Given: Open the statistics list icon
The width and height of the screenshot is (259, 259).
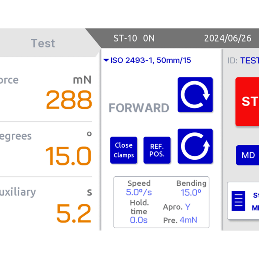Looking at the screenshot, I should coord(238,200).
